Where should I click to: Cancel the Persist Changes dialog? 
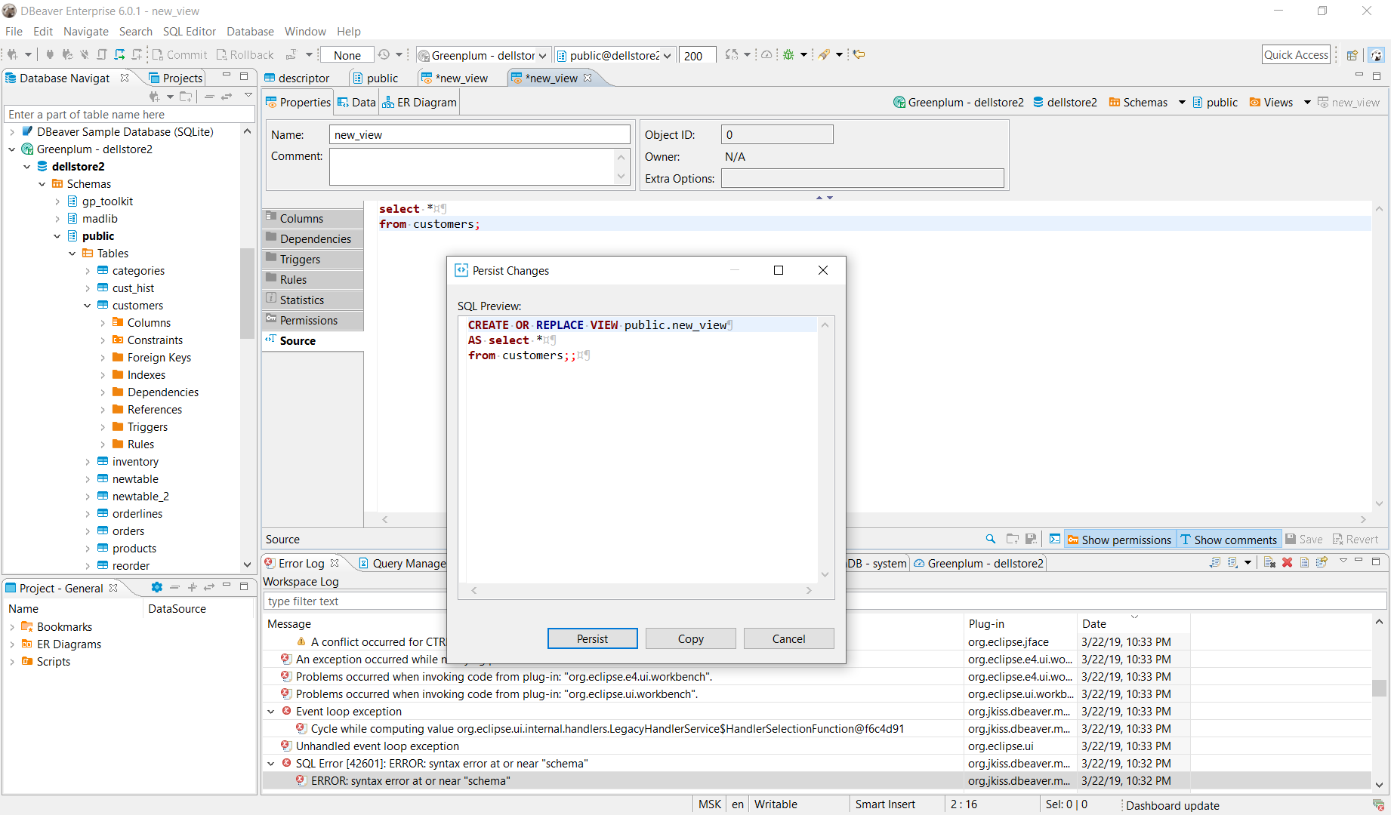788,638
